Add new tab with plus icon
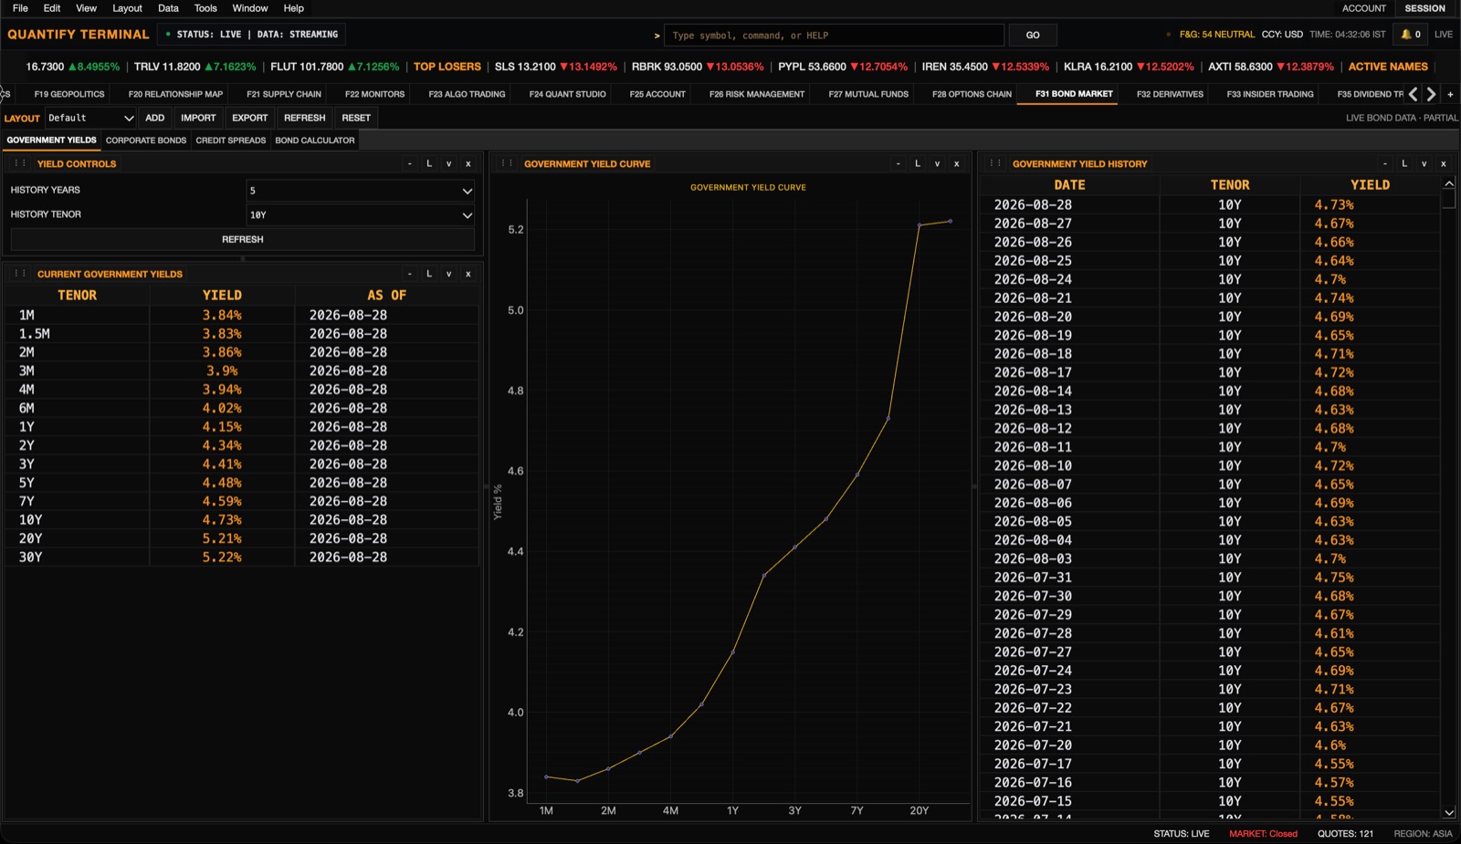The width and height of the screenshot is (1461, 844). point(1450,94)
